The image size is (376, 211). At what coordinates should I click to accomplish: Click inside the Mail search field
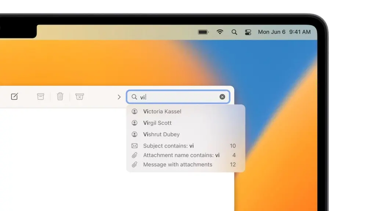point(178,97)
